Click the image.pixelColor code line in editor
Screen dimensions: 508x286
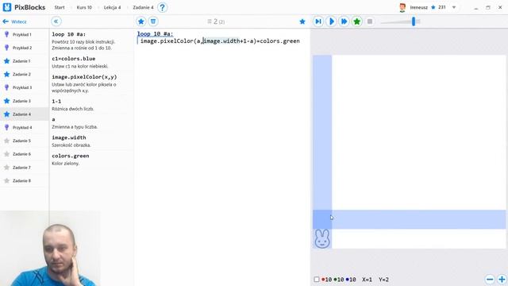point(220,41)
